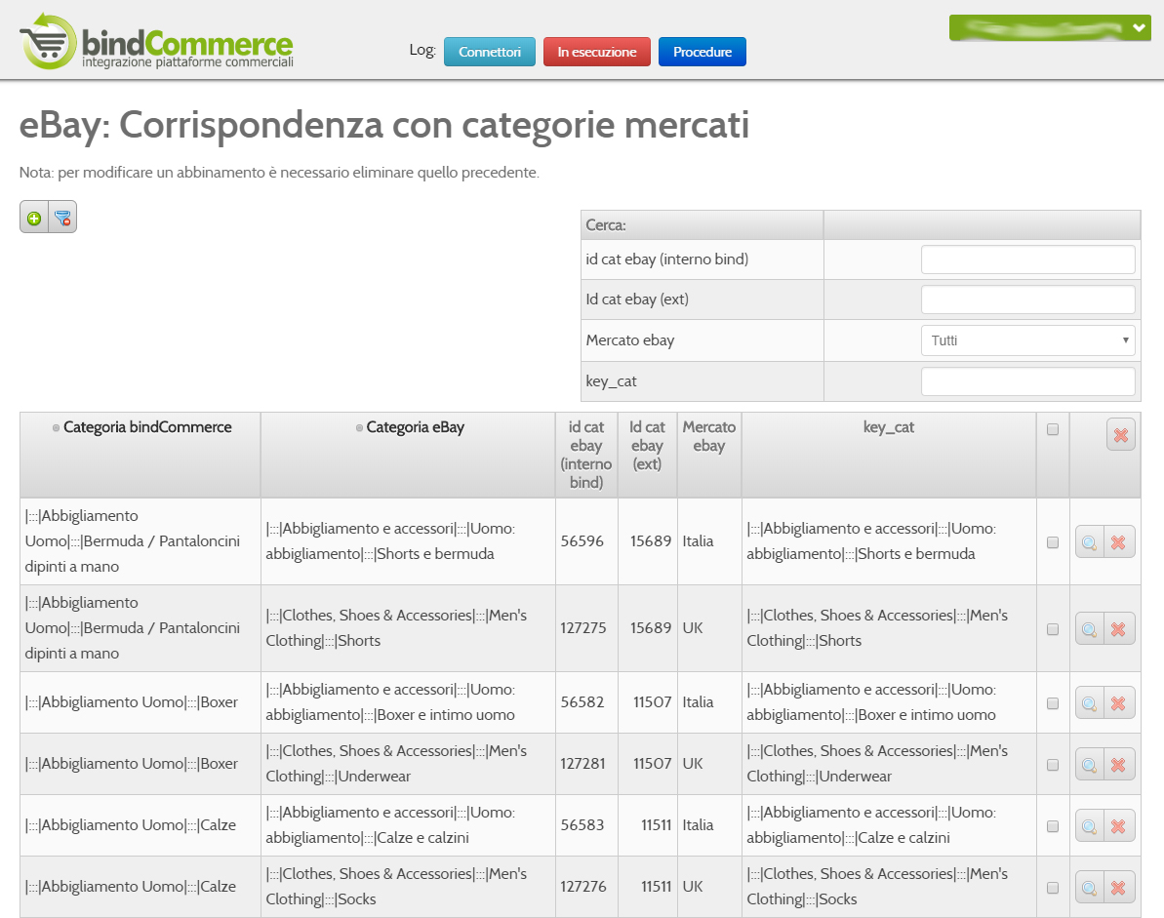Open magnifier for Boxer Italia row 56582
This screenshot has width=1164, height=918.
1089,702
